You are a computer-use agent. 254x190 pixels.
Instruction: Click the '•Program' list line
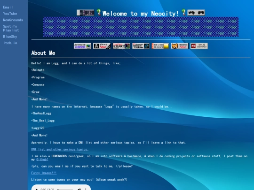tap(38, 77)
